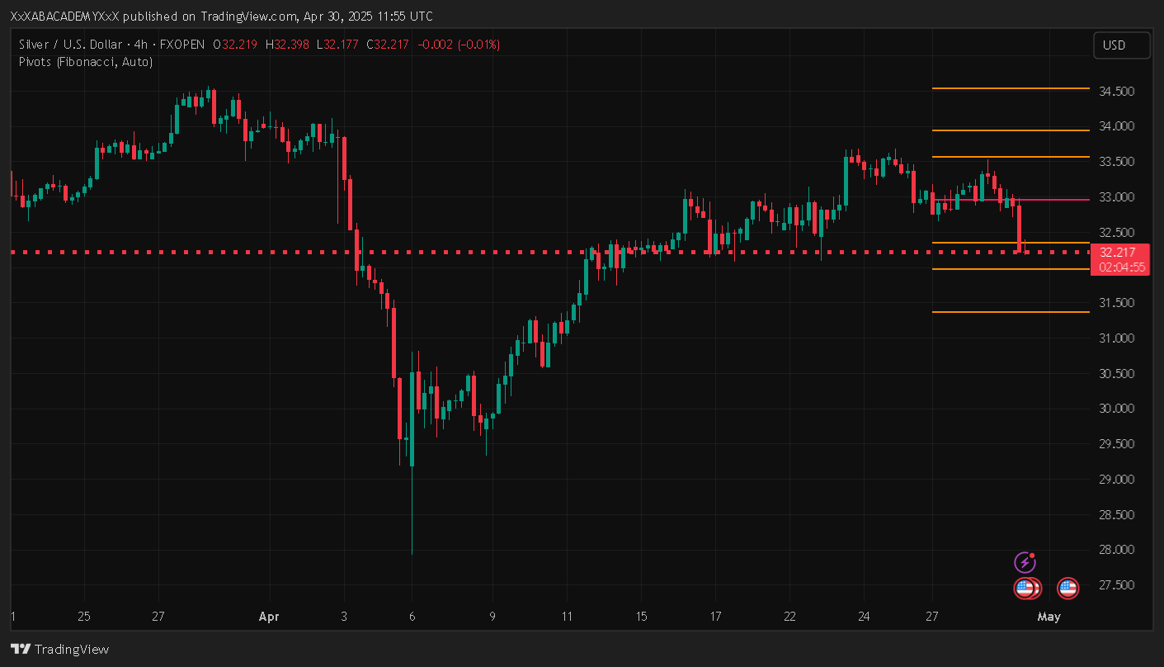Select the pink pivot line near 33.000
The image size is (1164, 667).
coord(1011,200)
